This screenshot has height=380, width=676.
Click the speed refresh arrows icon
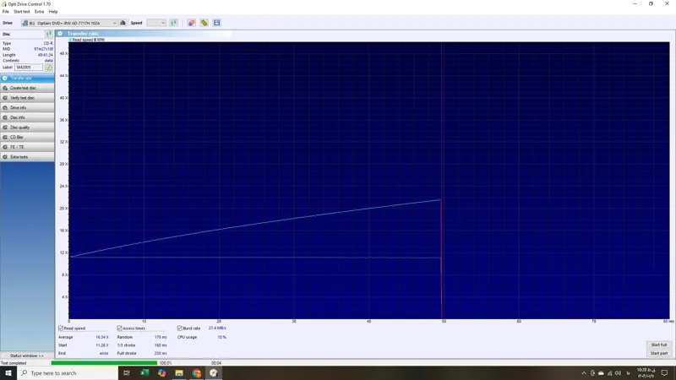(174, 23)
